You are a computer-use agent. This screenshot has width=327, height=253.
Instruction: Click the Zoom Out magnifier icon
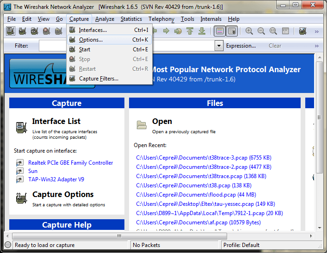coord(261,31)
